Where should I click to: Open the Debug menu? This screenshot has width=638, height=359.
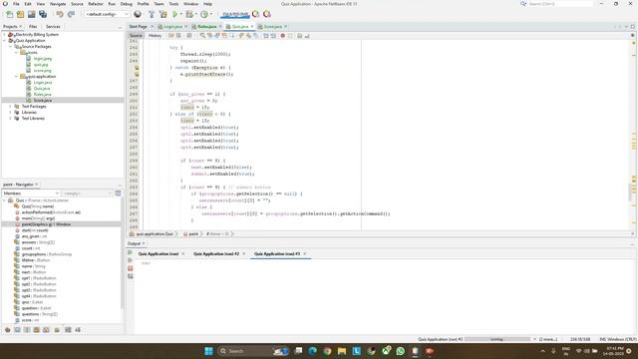point(127,4)
